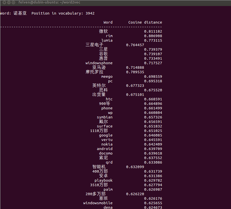Select the word 塞班
The width and height of the screenshot is (231, 209).
coord(103,198)
